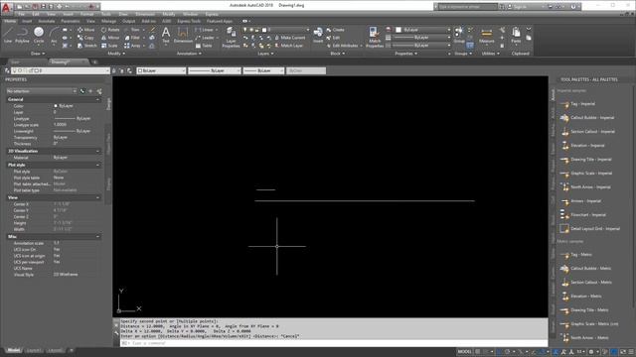Click the command line input field
636x357 pixels.
[x=333, y=343]
